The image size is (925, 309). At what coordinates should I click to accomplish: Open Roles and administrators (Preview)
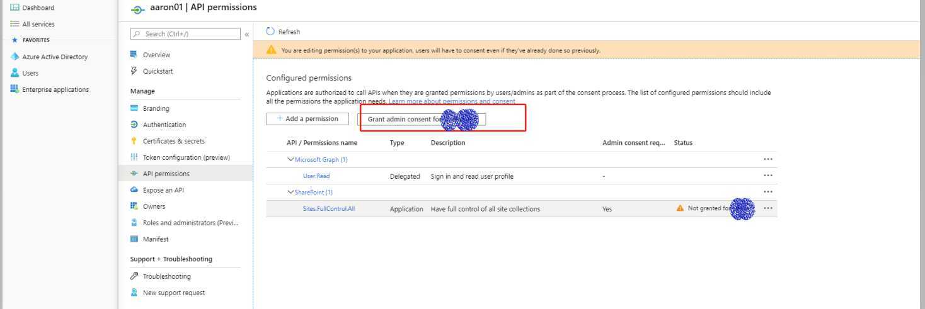point(191,223)
